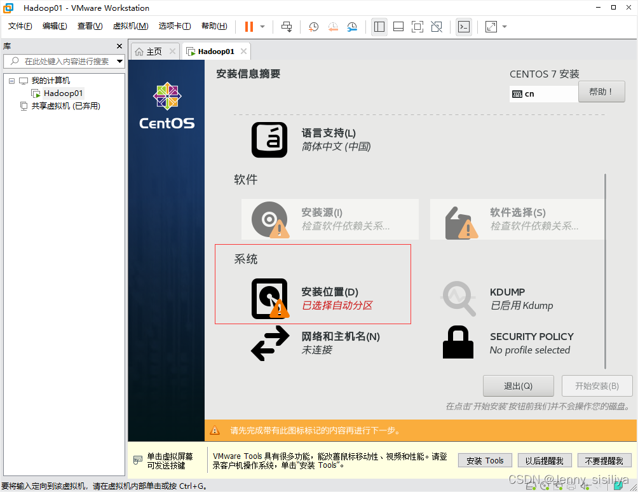Switch to Unity mode
Screen dimensions: 638x492
pos(437,27)
